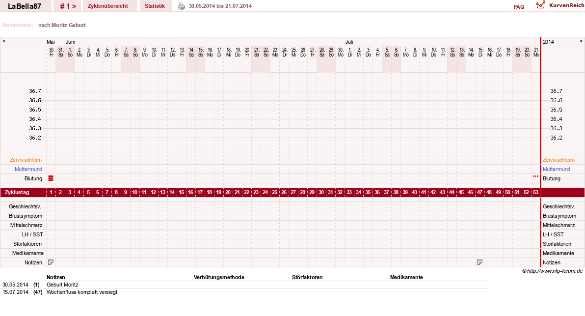
Task: Click the KurvenReich text link
Action: click(566, 5)
